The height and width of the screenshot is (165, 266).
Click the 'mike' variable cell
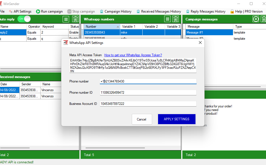coord(131,32)
